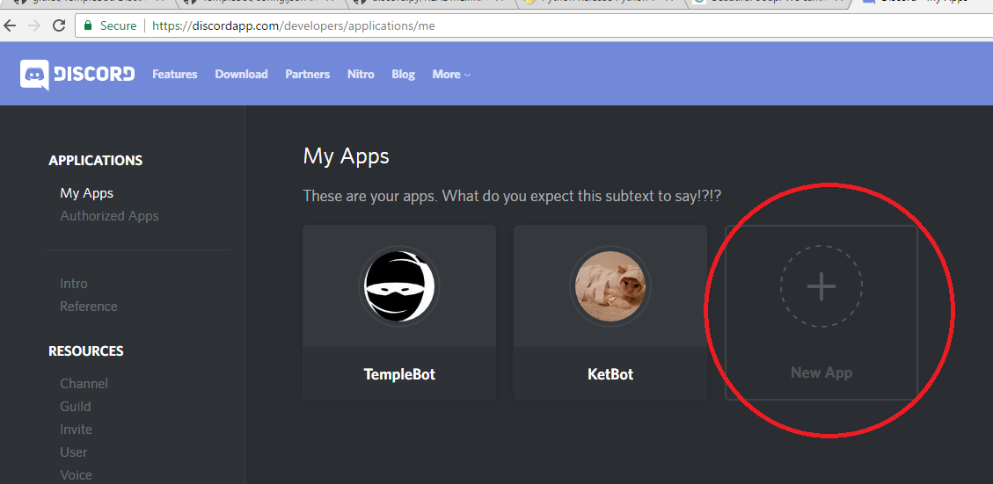Open the User resource link
Viewport: 993px width, 484px height.
pyautogui.click(x=74, y=451)
